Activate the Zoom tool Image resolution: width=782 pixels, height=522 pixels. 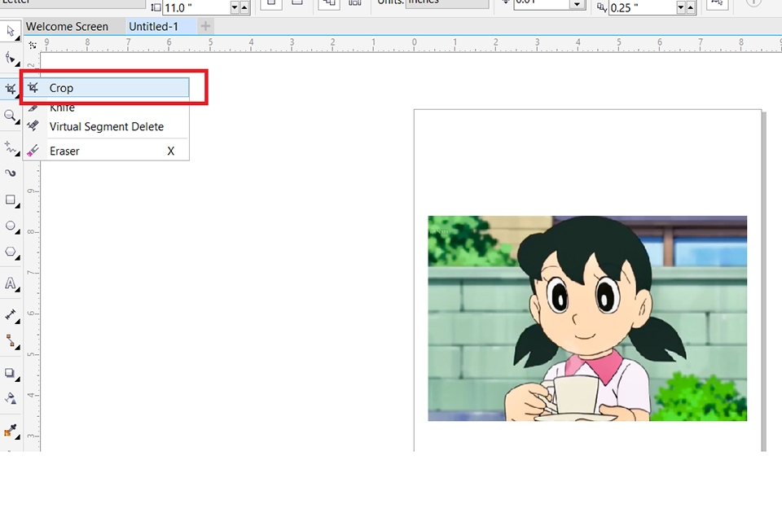11,115
